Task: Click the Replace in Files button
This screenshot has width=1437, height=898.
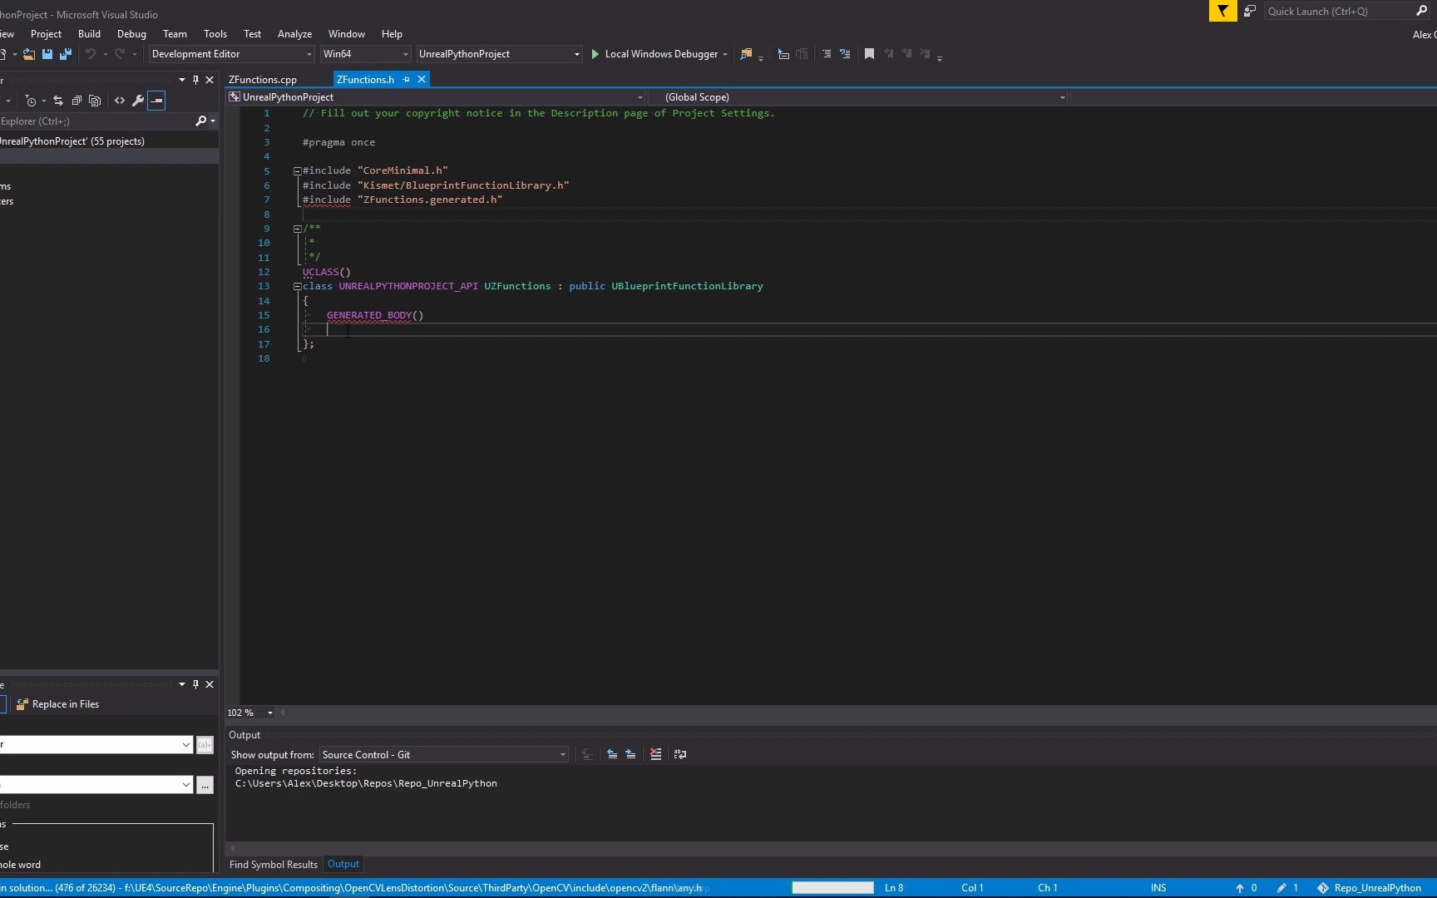Action: click(x=57, y=704)
